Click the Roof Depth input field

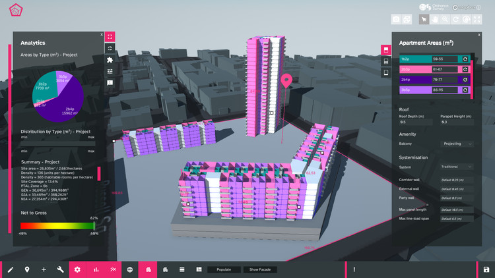416,122
